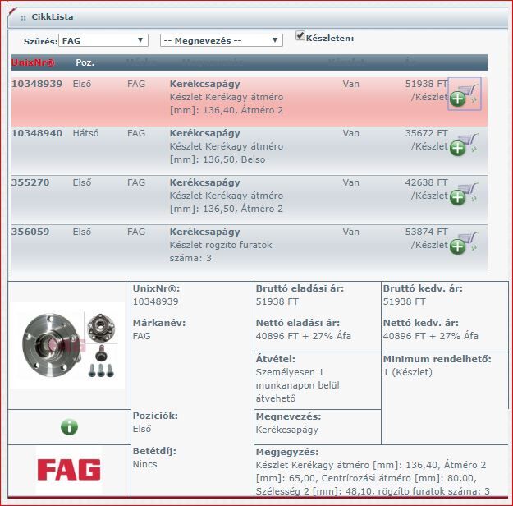Viewport: 513px width, 506px height.
Task: Click price 35672 FT in list
Action: 426,133
